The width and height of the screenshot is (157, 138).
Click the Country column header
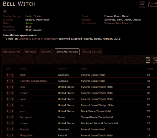point(62,69)
